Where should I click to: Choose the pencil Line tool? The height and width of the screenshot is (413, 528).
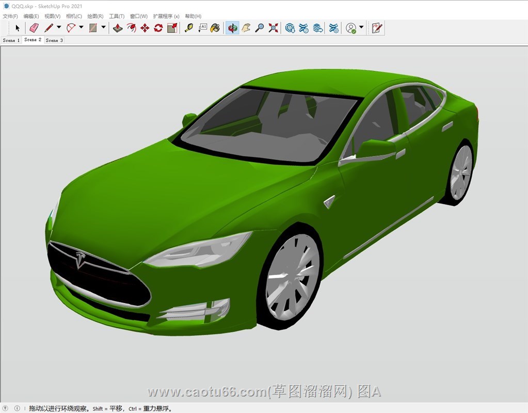click(x=49, y=28)
